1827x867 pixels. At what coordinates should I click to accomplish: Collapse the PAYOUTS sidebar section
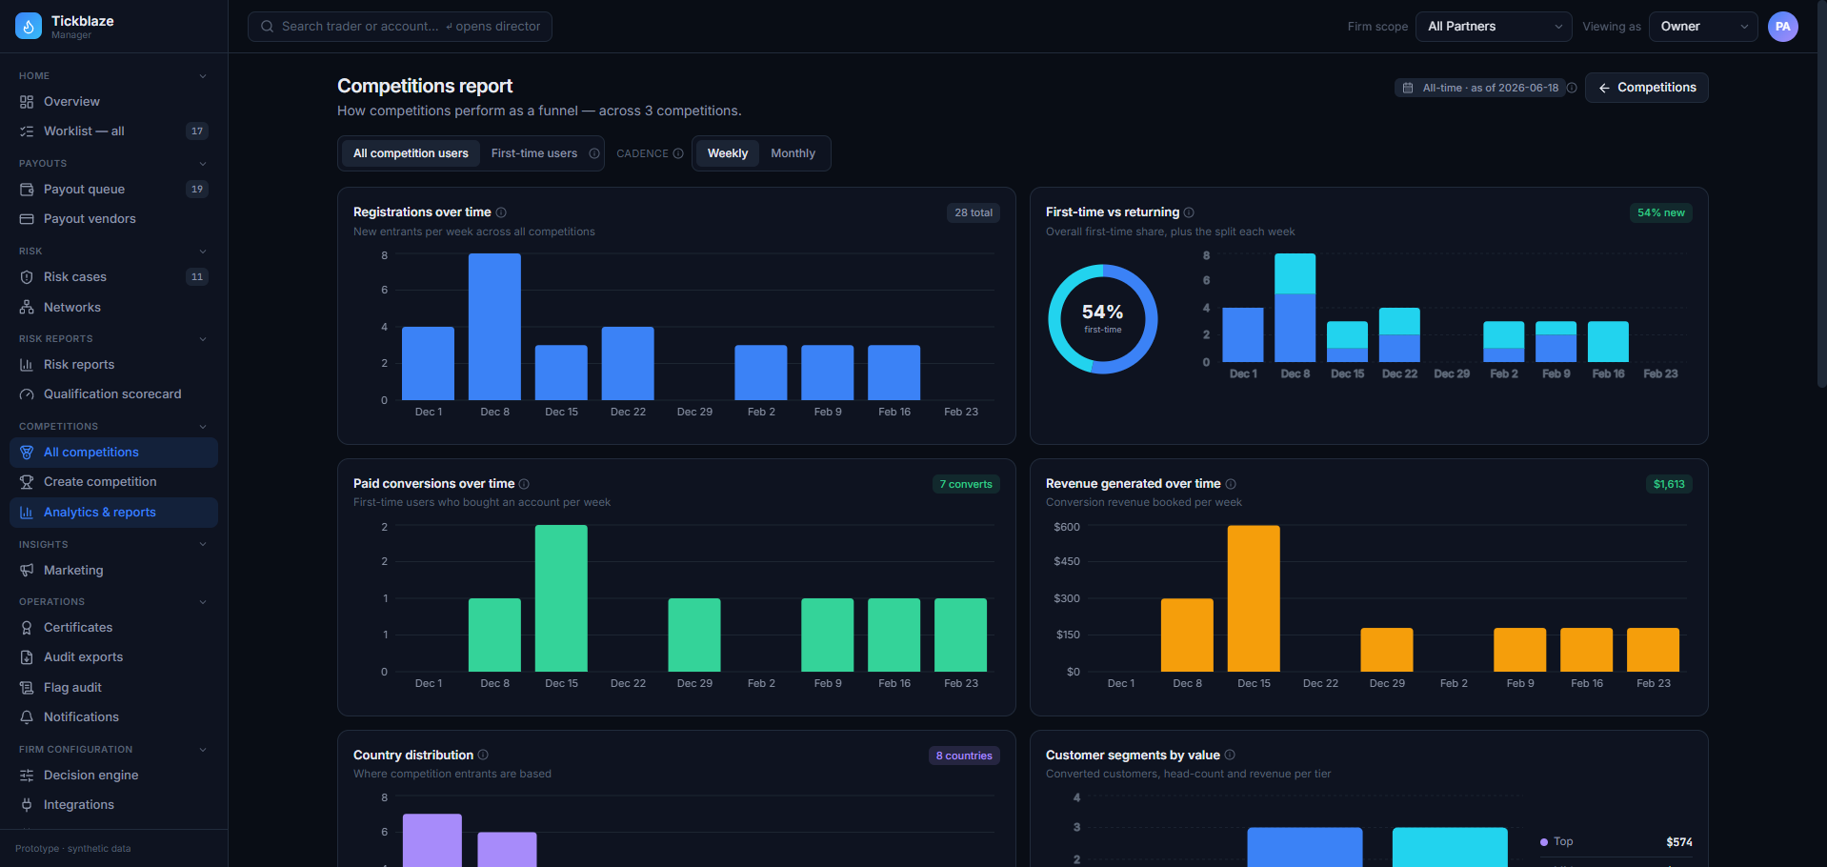tap(203, 164)
